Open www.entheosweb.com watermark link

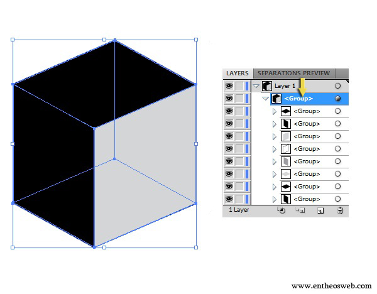tap(331, 286)
